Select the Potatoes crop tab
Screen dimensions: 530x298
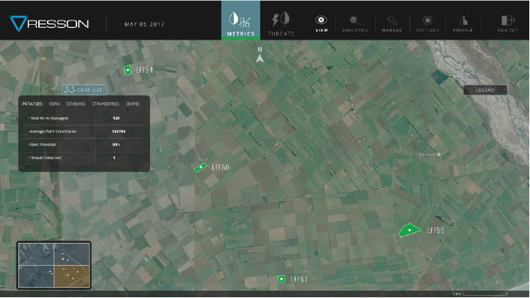tap(32, 104)
